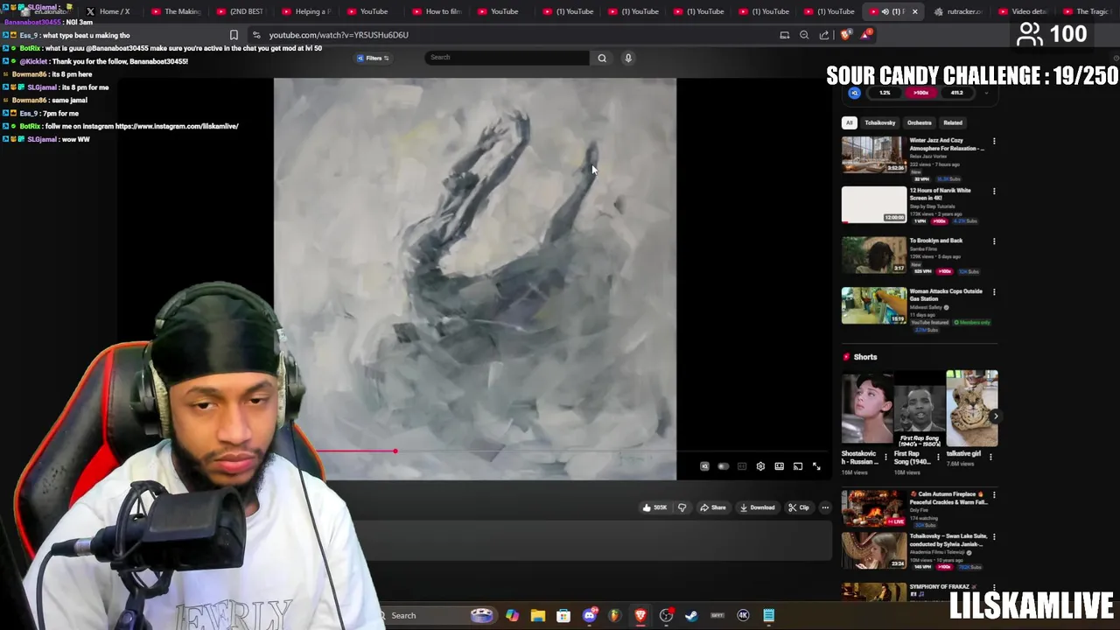Open Microsoft Store from taskbar
Screen dimensions: 1120x630
[563, 615]
